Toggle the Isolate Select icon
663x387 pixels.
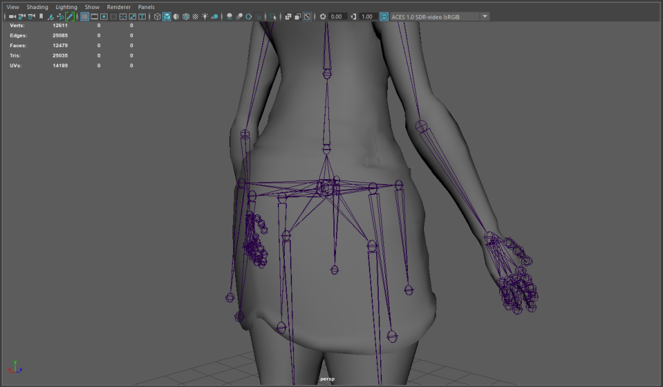point(273,16)
